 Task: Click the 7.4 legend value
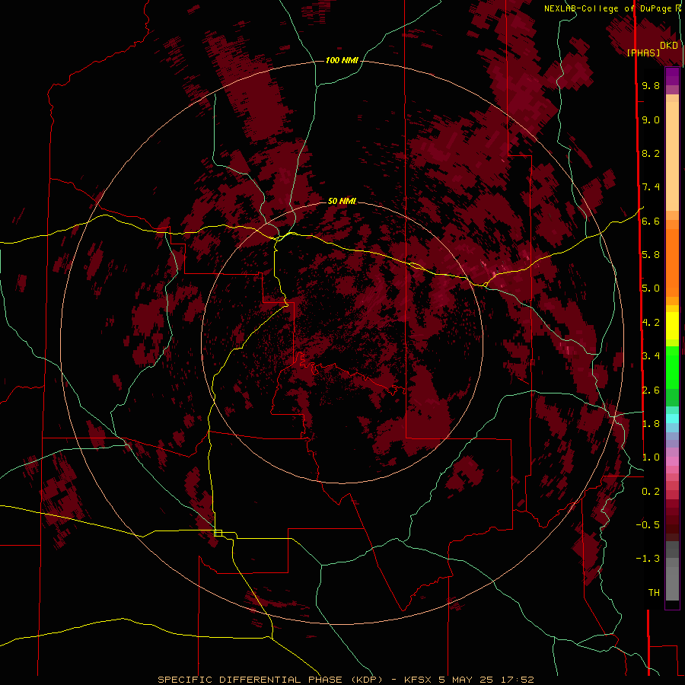(x=651, y=187)
